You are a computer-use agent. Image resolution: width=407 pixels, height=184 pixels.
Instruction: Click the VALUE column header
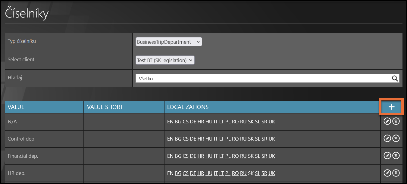(44, 107)
